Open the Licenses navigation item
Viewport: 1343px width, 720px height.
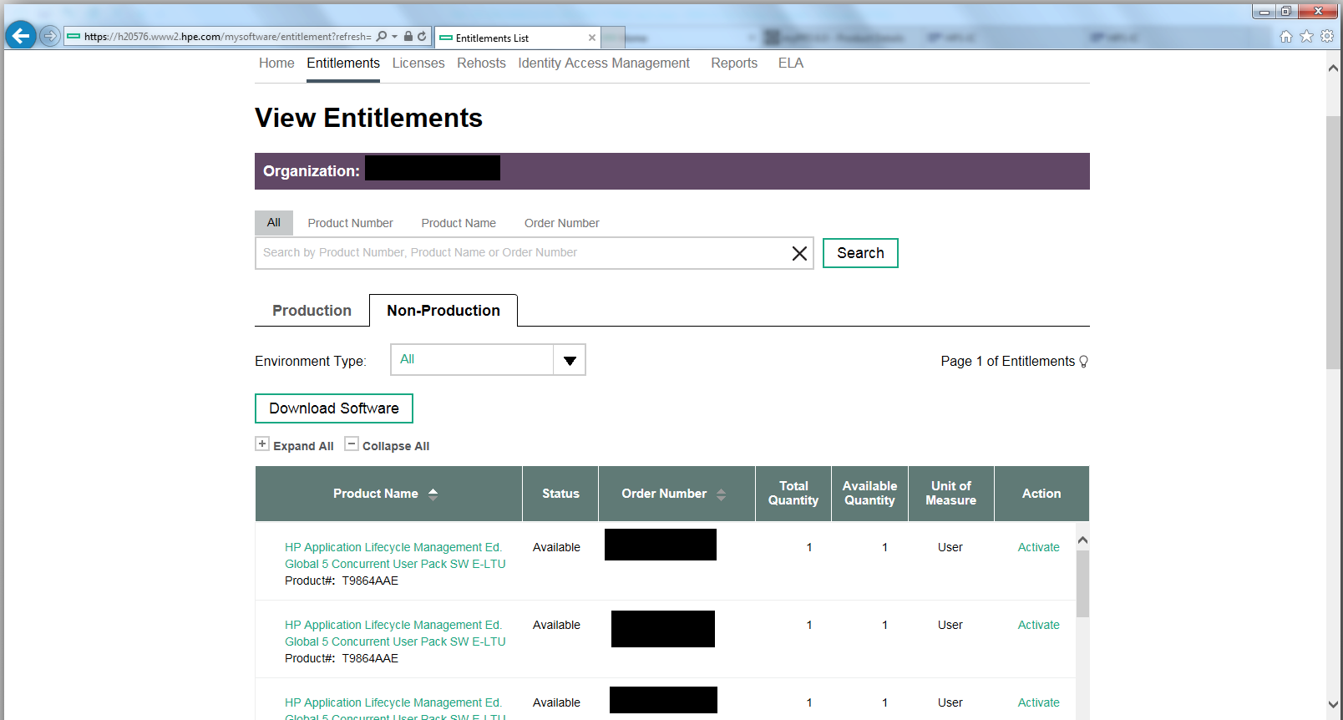[418, 63]
